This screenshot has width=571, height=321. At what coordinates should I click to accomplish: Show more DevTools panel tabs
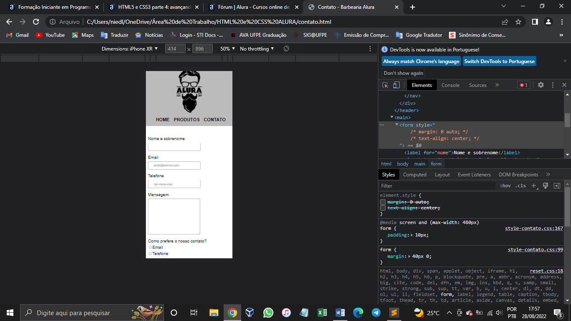point(497,85)
